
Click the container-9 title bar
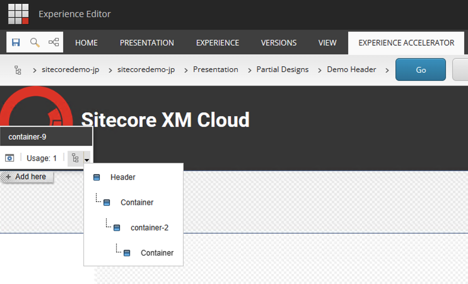pos(46,137)
